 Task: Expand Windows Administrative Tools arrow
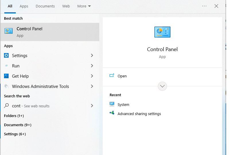92,86
